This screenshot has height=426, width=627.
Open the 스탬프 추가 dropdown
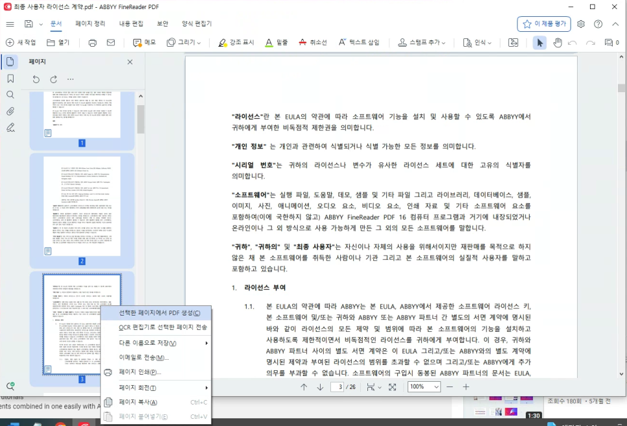click(421, 42)
